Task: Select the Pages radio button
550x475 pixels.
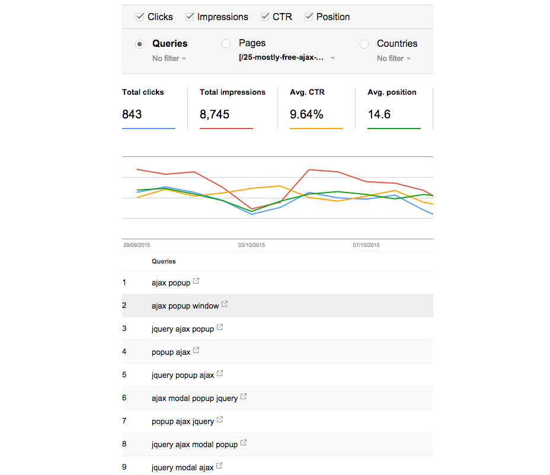Action: 226,43
